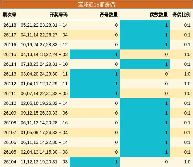Image resolution: width=193 pixels, height=167 pixels.
Task: Click the 开奖号码 column header
Action: click(x=58, y=15)
